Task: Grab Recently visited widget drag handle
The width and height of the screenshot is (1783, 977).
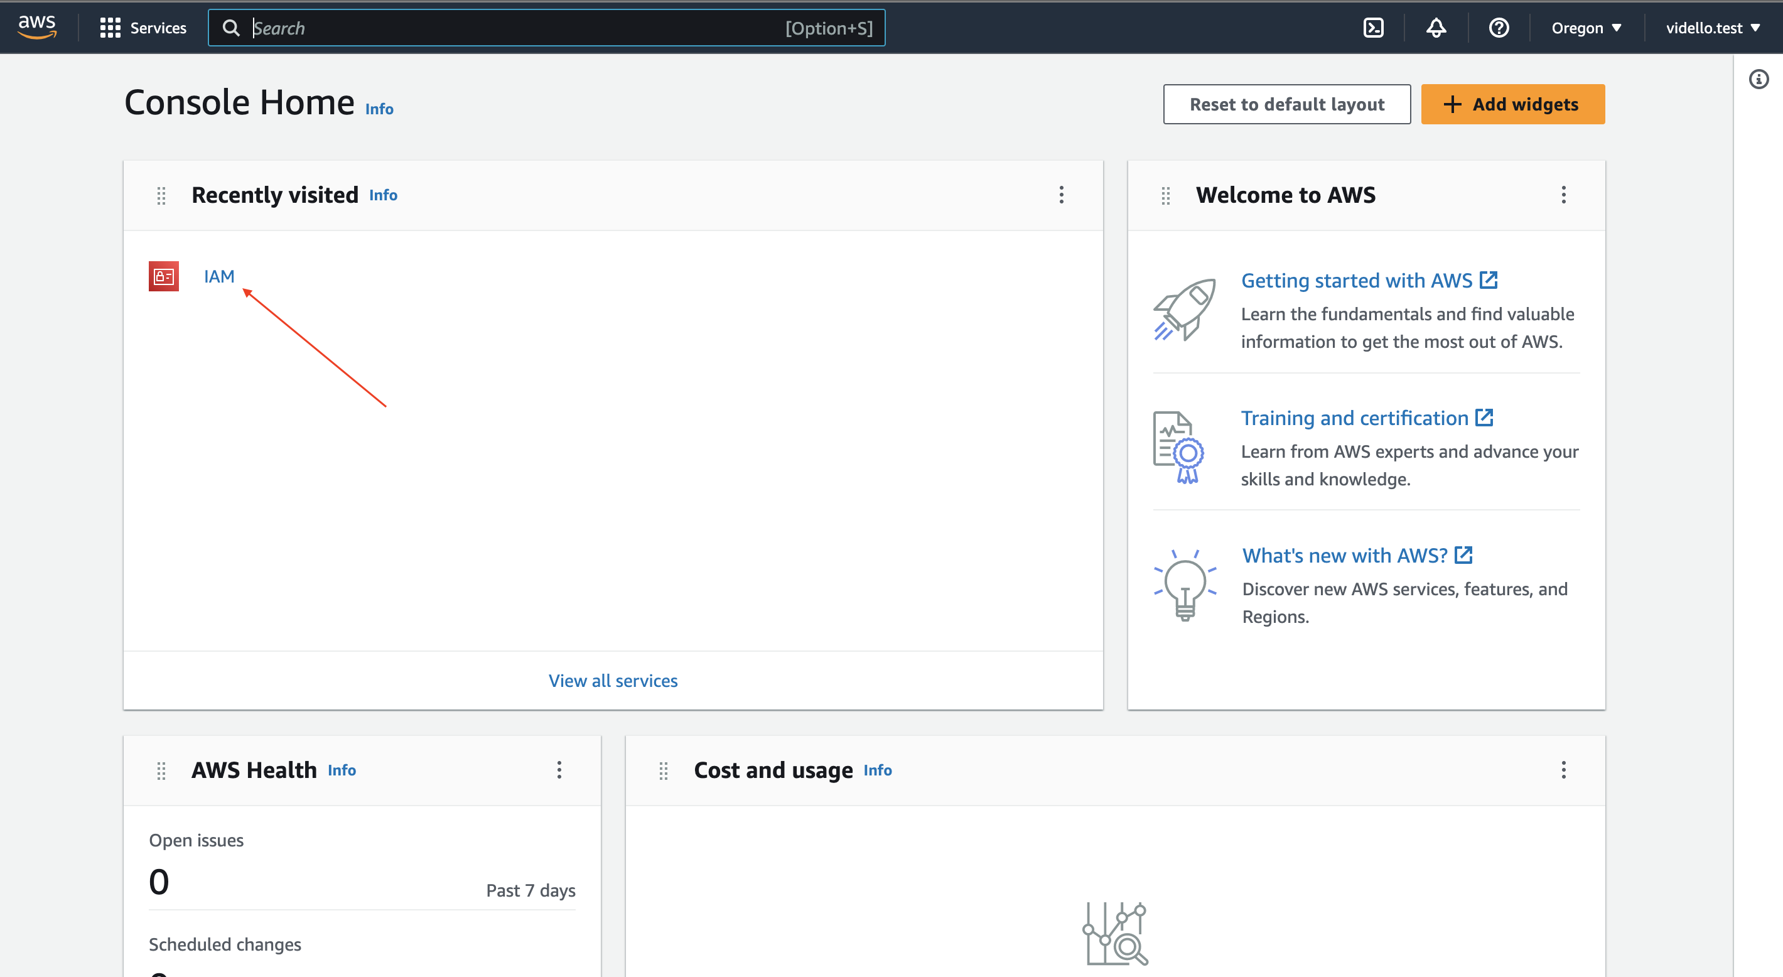Action: point(161,195)
